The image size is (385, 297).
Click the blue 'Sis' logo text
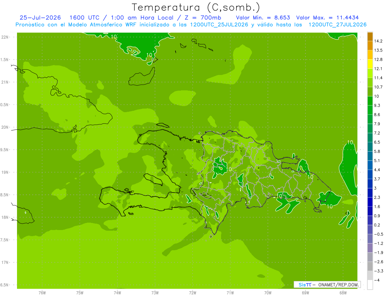[302, 285]
